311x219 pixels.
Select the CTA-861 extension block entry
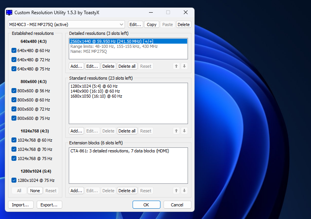128,151
